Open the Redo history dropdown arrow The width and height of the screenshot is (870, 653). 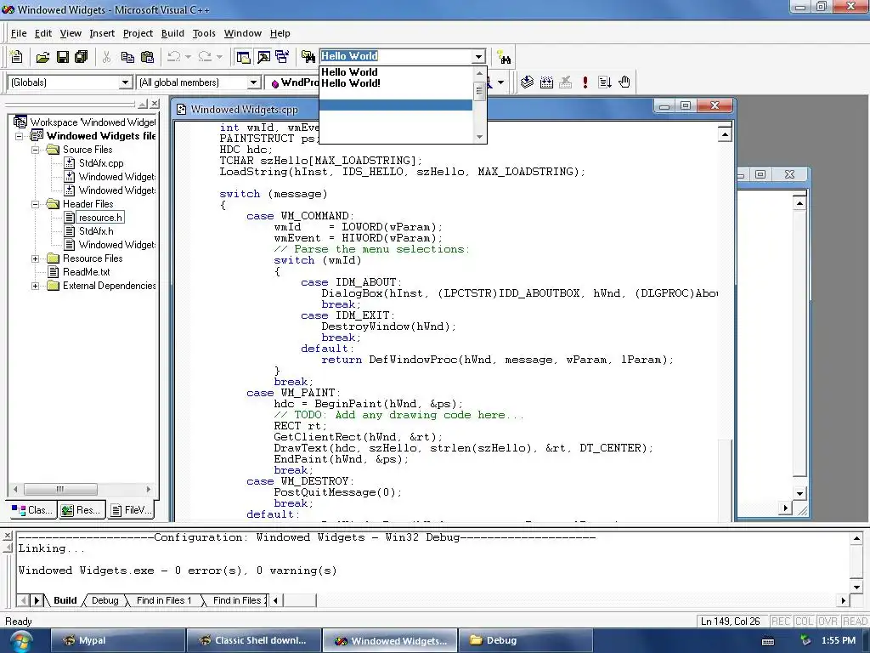point(219,57)
